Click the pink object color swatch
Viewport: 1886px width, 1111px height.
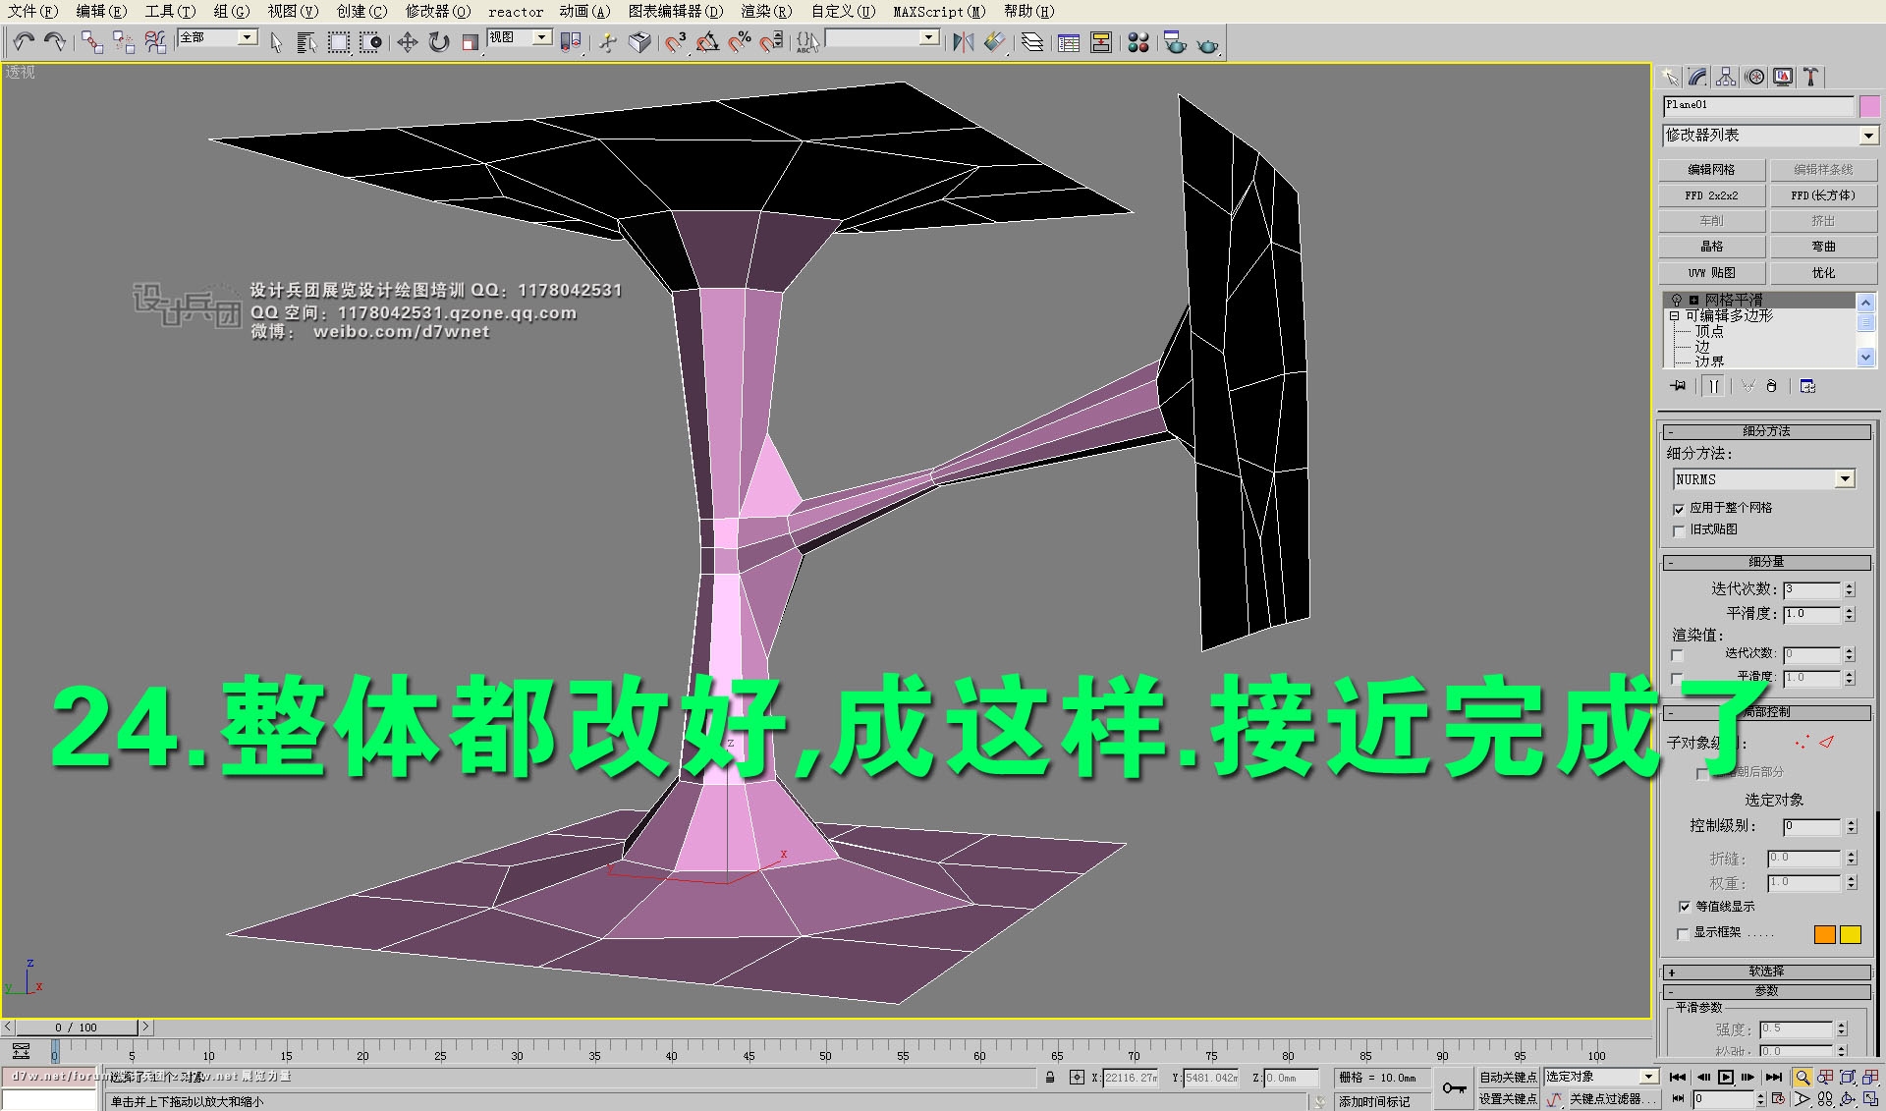pyautogui.click(x=1869, y=106)
